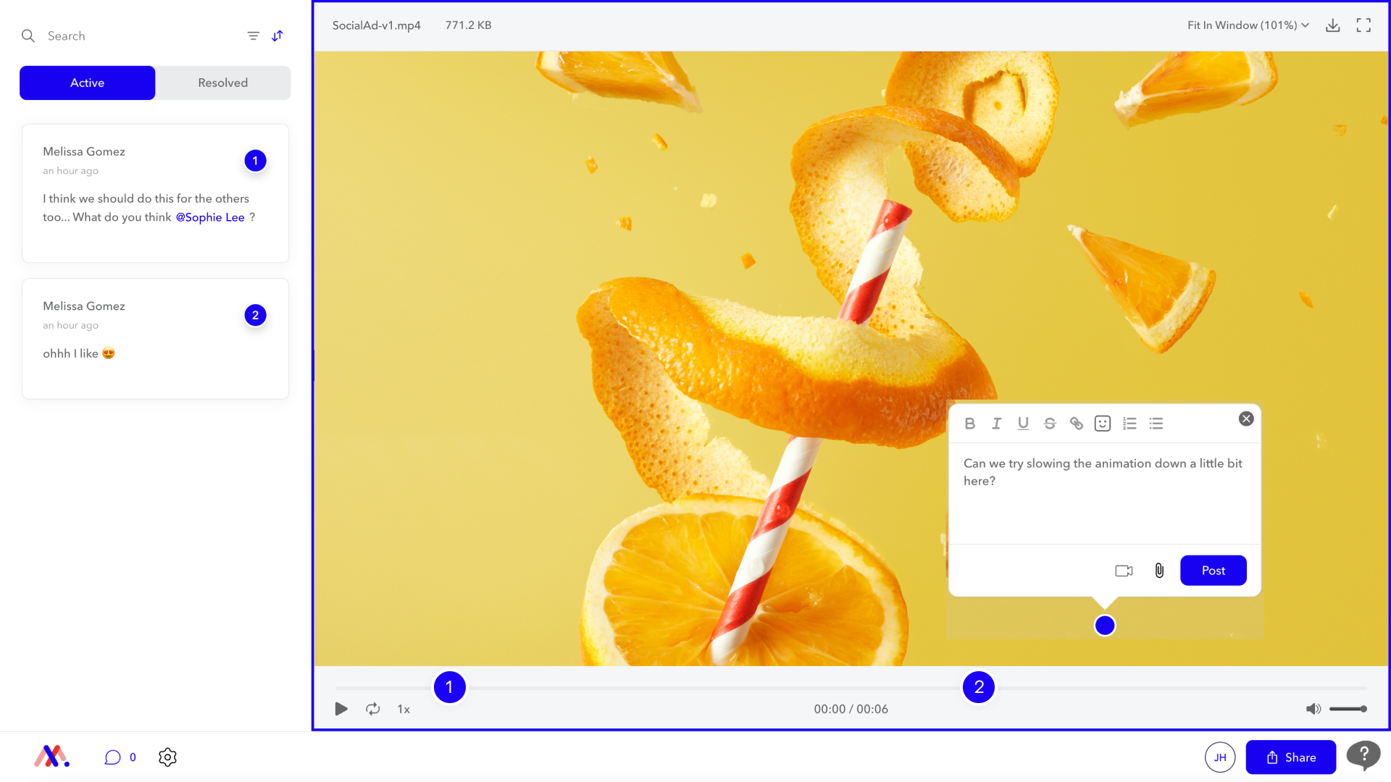
Task: Enter fullscreen viewing mode
Action: [1363, 25]
